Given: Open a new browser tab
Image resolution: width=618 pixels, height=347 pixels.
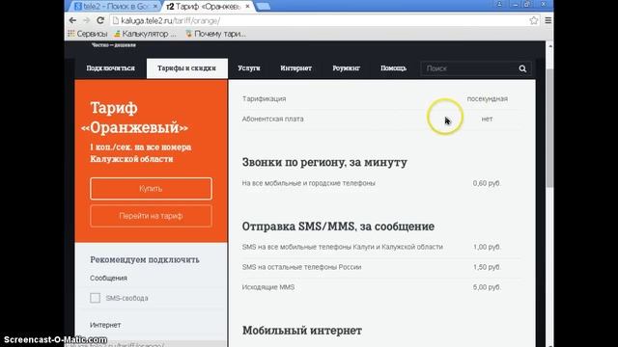Looking at the screenshot, I should coord(263,7).
